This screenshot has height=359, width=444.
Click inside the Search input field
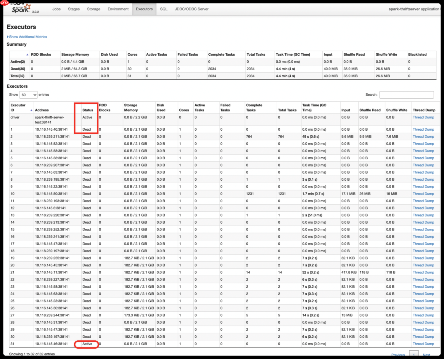(406, 94)
